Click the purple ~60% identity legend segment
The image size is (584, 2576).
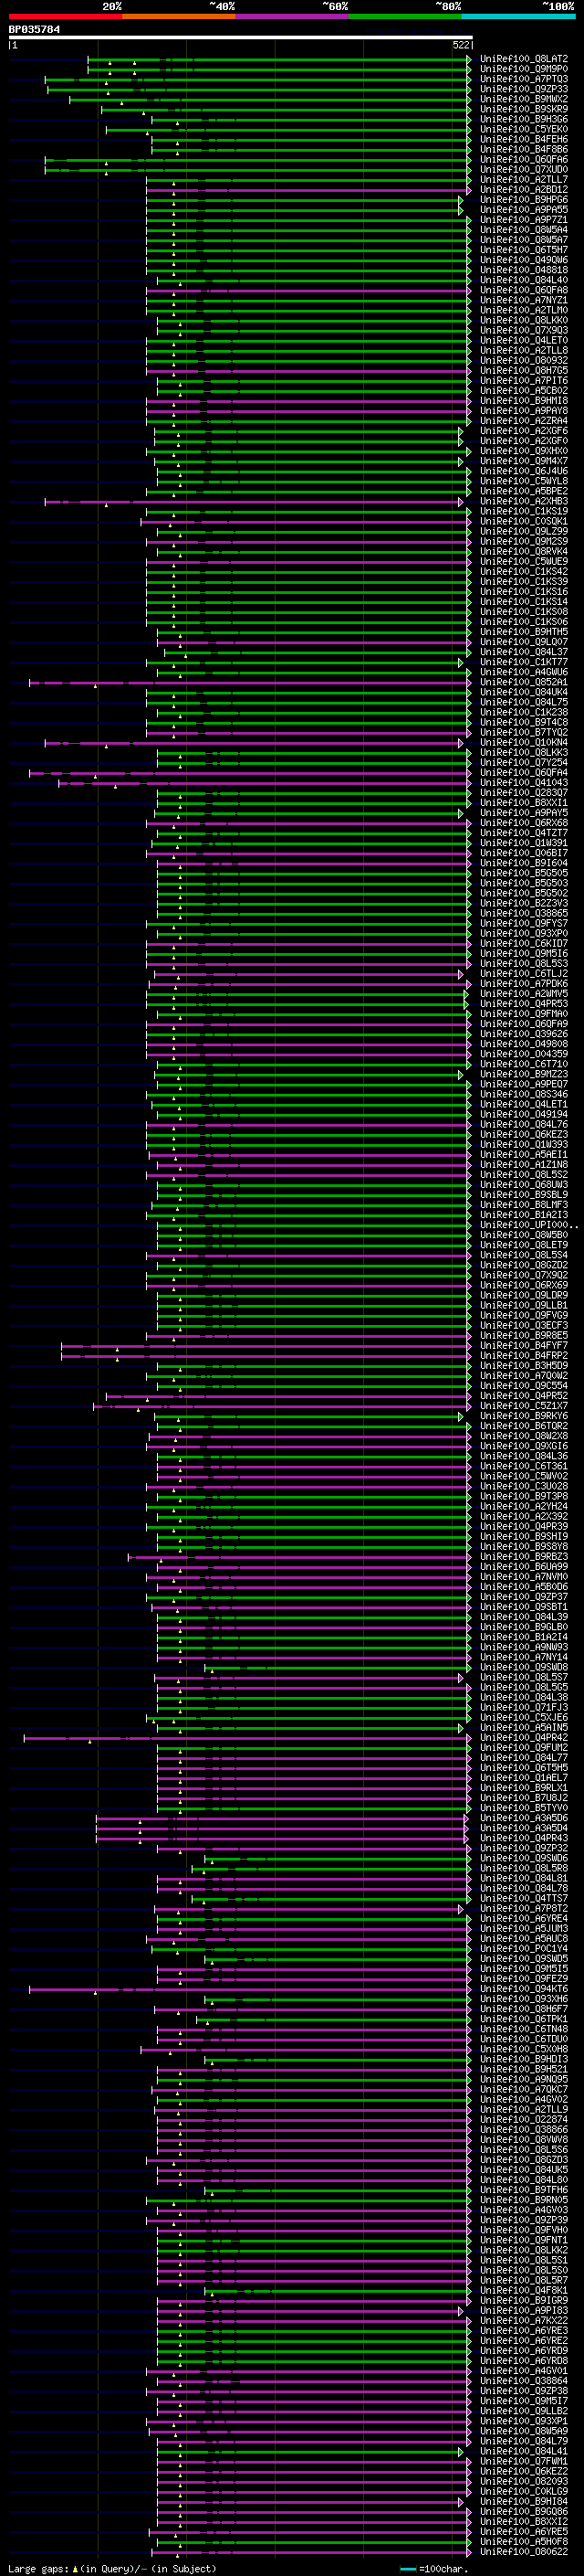point(293,17)
